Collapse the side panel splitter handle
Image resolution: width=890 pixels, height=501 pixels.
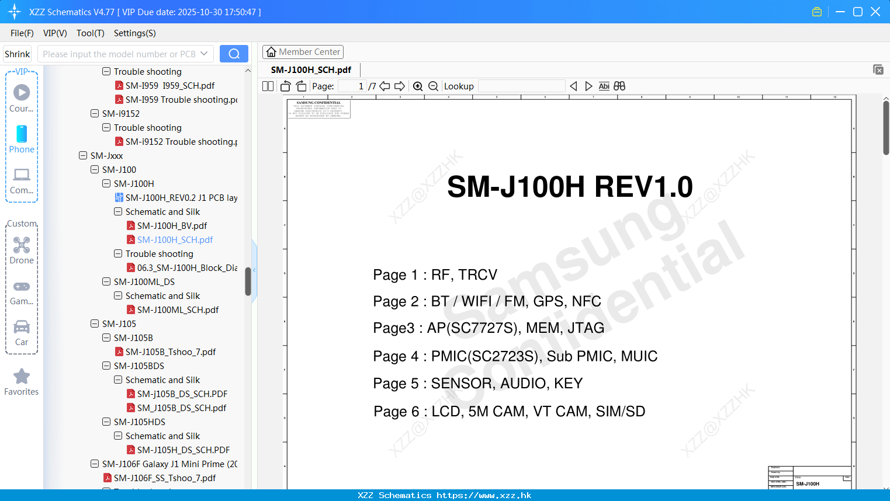coord(254,270)
